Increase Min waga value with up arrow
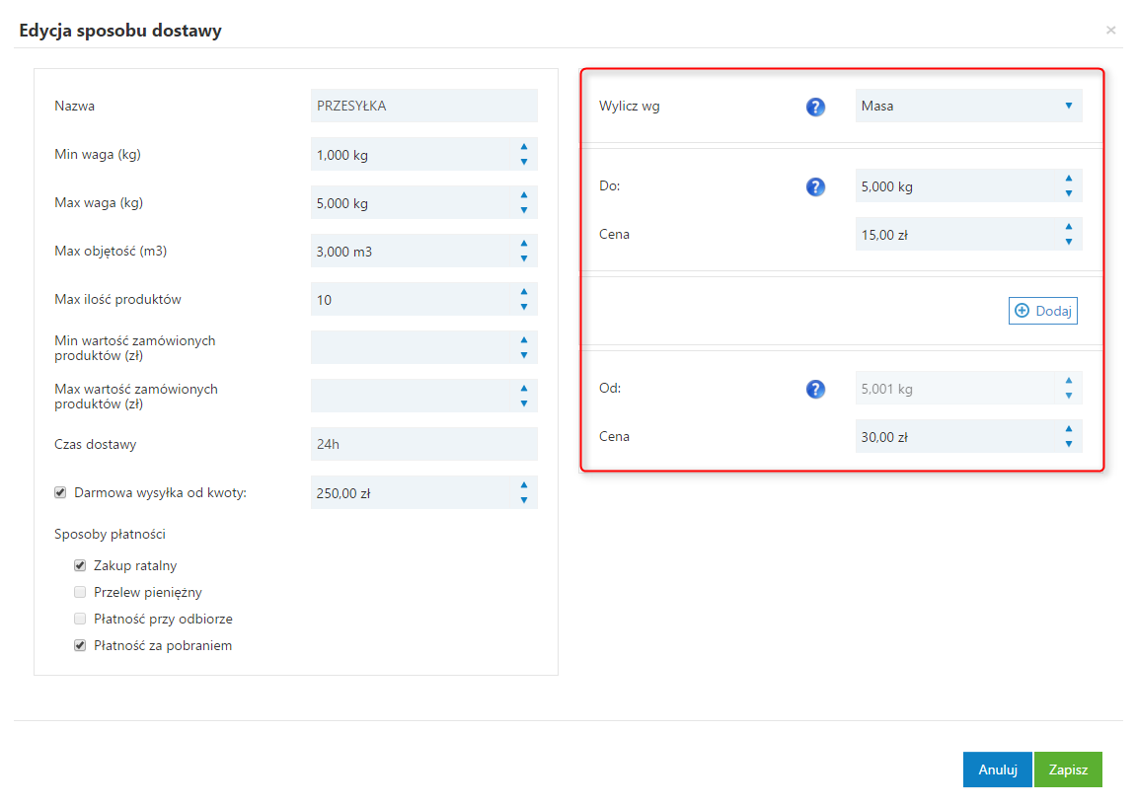 click(524, 147)
